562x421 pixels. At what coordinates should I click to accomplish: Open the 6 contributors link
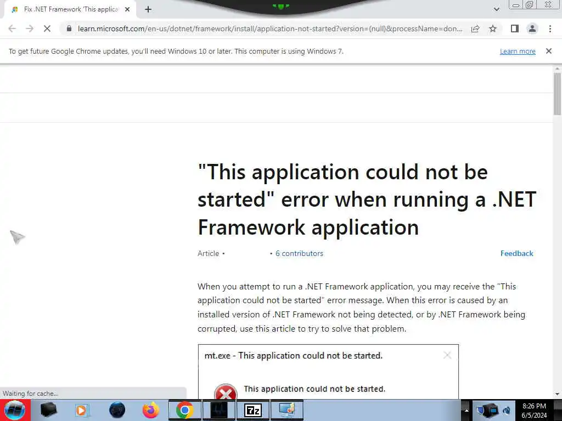click(x=299, y=253)
